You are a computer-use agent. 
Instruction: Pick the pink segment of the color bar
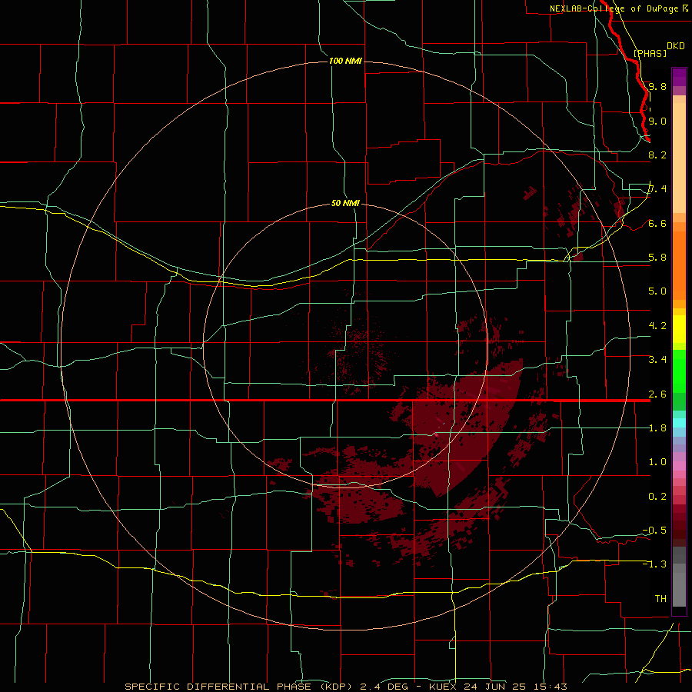[x=679, y=466]
